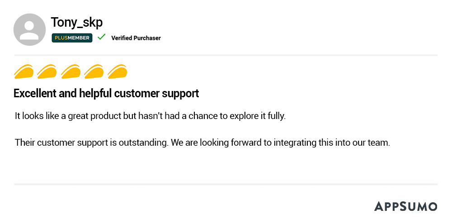The width and height of the screenshot is (452, 224).
Task: Select the third taco rating icon
Action: click(71, 71)
